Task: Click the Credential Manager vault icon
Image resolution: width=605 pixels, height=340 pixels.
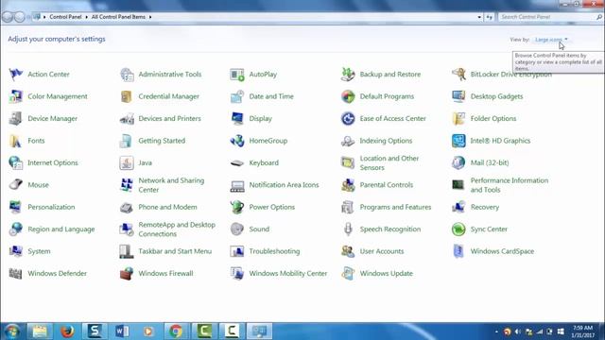Action: tap(127, 96)
